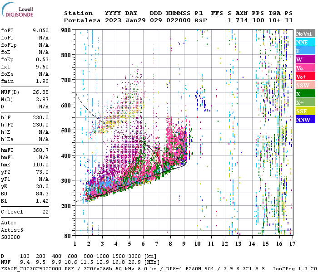
Task: Click the IGA value 10+
Action: point(274,20)
